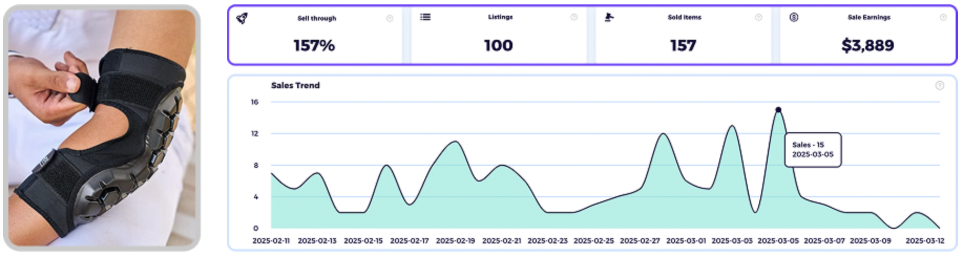This screenshot has width=963, height=256.
Task: Click the list icon beside Listings
Action: [x=425, y=17]
